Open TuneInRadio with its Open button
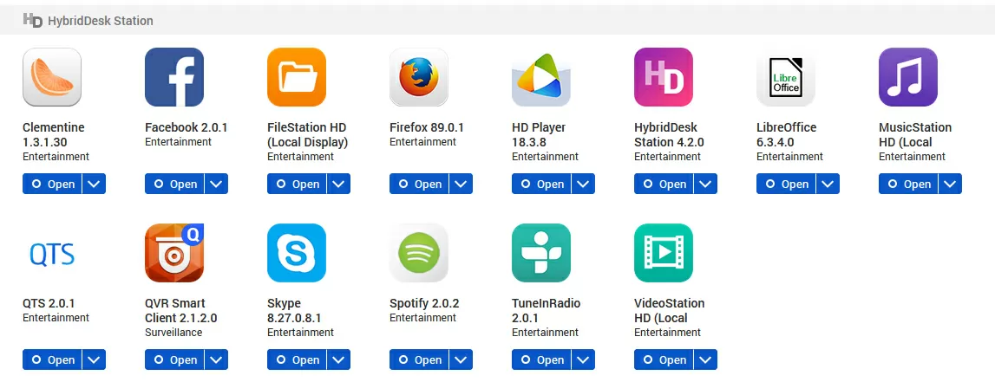This screenshot has height=382, width=995. (x=541, y=359)
